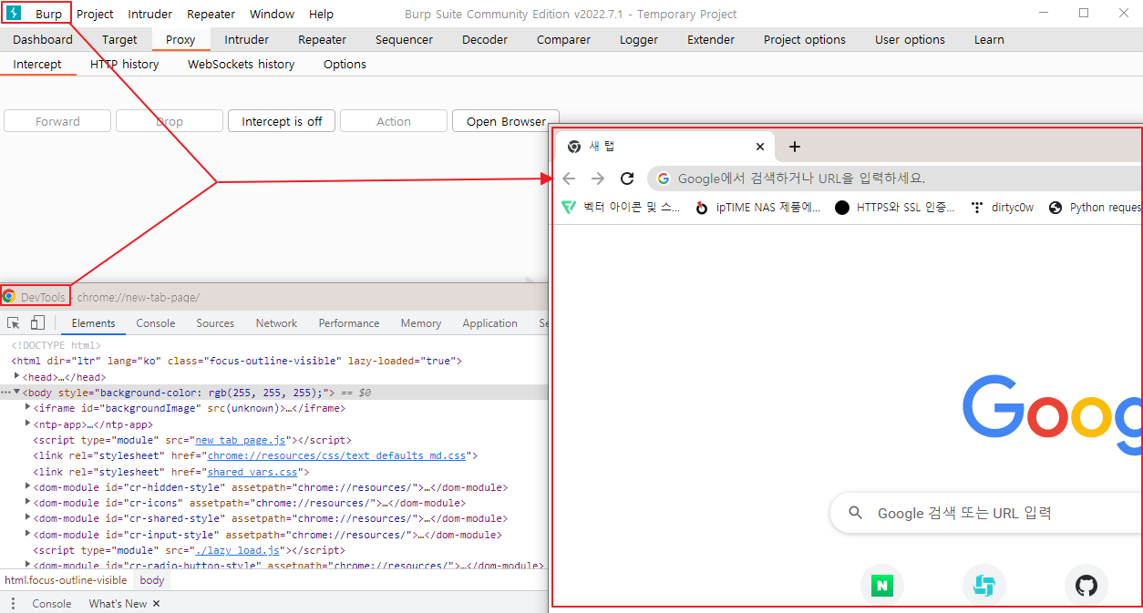
Task: Collapse the body element node
Action: (x=17, y=393)
